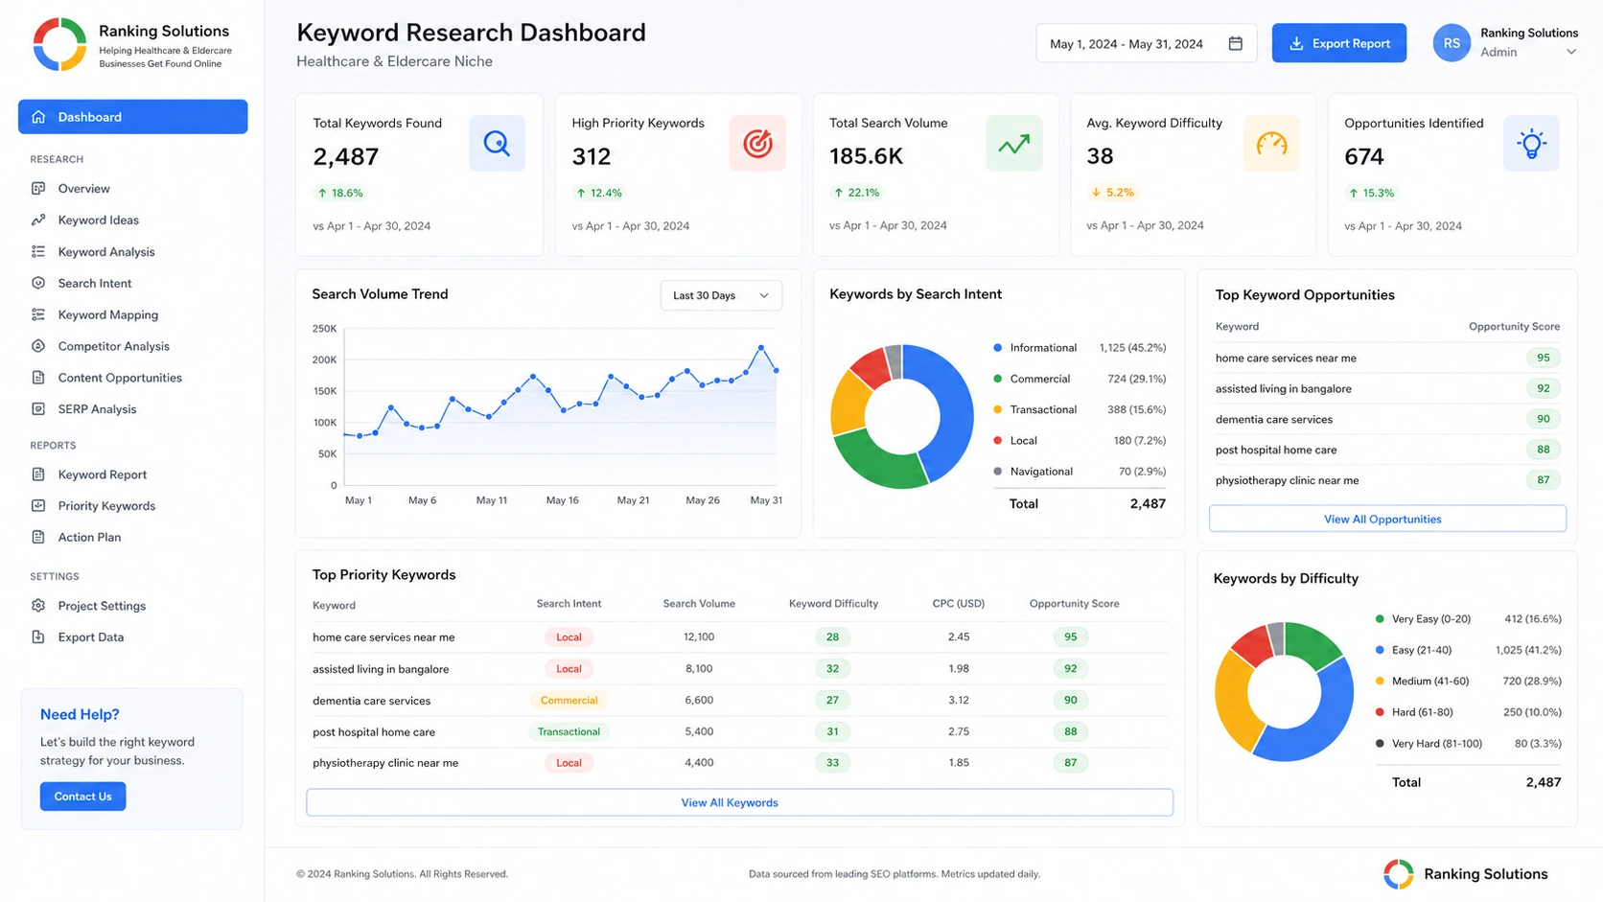The width and height of the screenshot is (1603, 902).
Task: Click the May 31 data point on trend chart
Action: [776, 370]
